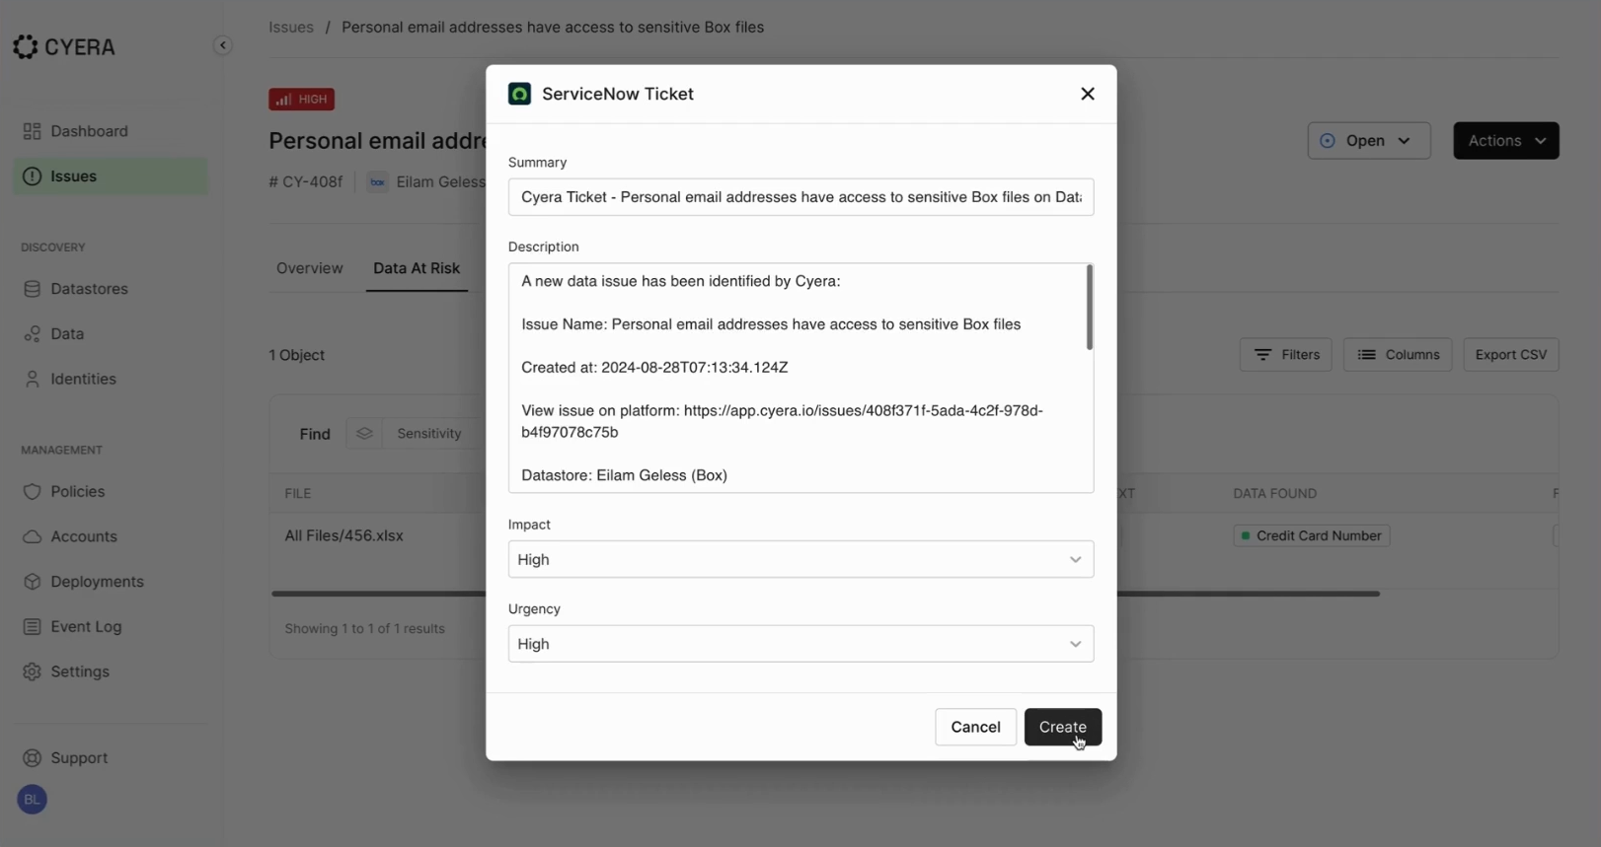Click the Credit Card Number tag
1601x847 pixels.
(1312, 535)
